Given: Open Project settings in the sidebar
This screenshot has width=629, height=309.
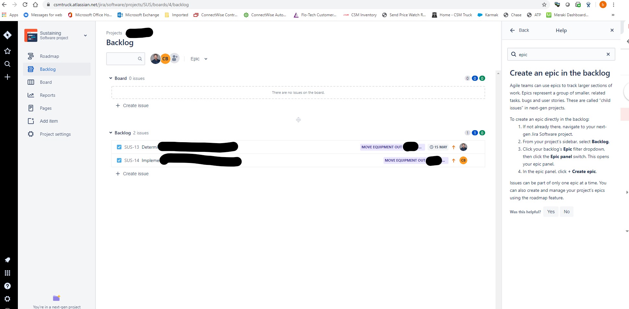Looking at the screenshot, I should (57, 134).
